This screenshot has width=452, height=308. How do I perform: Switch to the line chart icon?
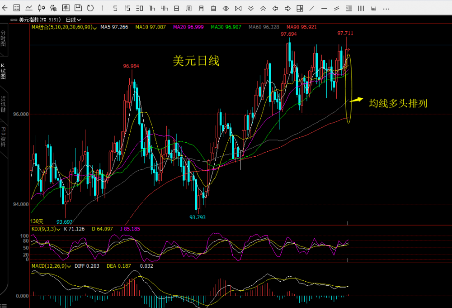(29, 8)
